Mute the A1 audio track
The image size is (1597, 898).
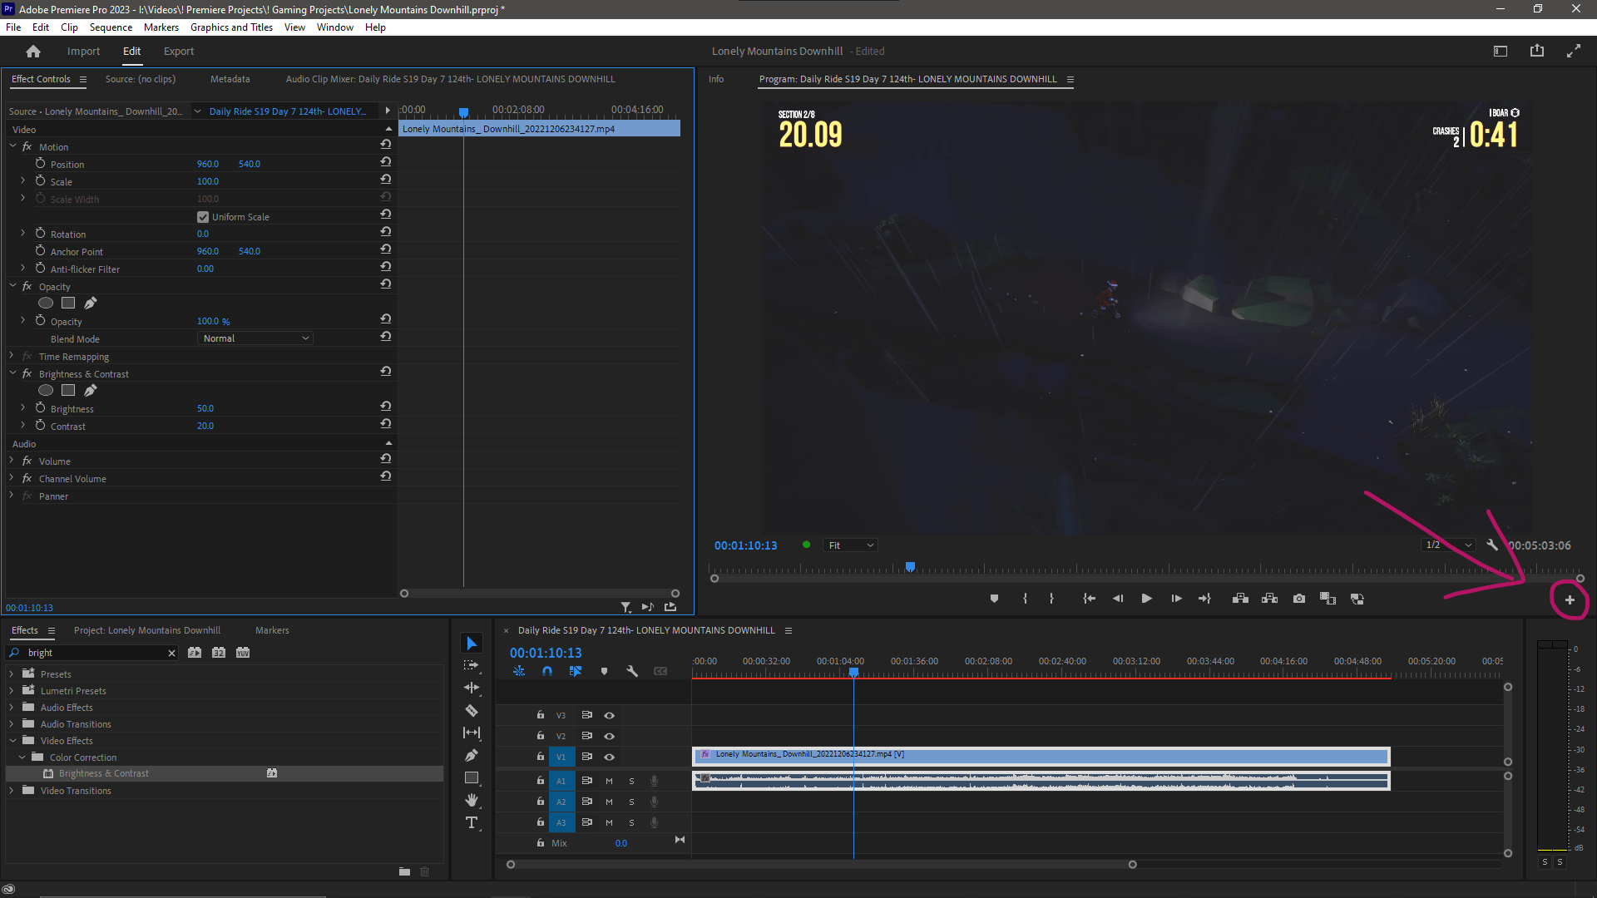tap(609, 781)
